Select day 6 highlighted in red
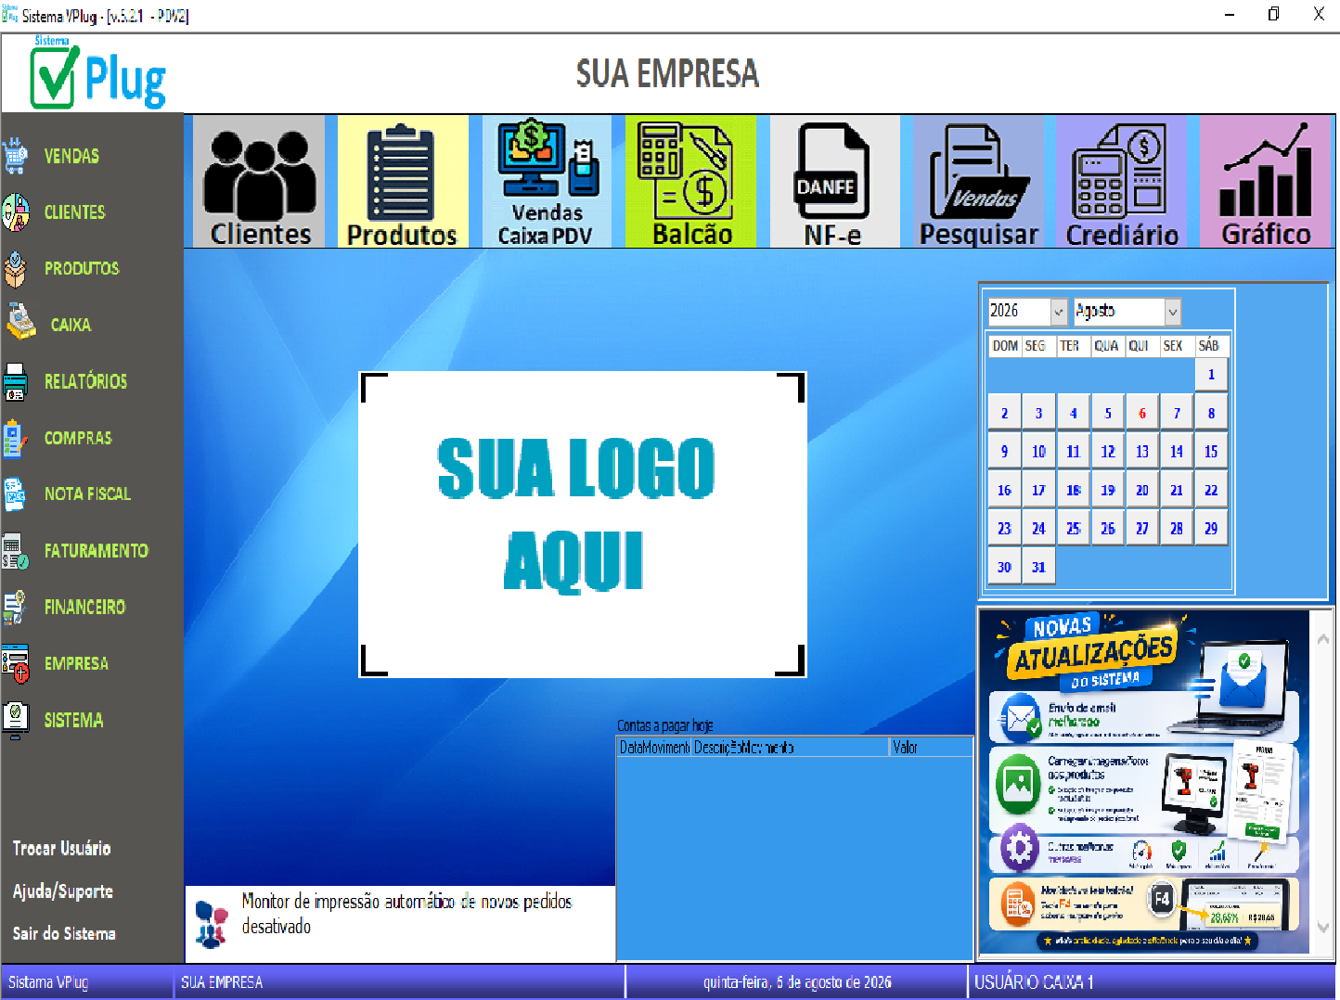 point(1142,414)
